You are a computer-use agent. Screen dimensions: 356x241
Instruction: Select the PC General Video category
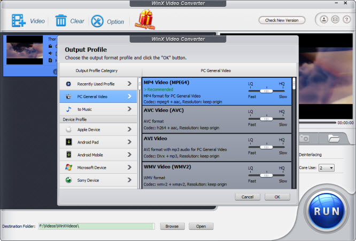pyautogui.click(x=98, y=97)
